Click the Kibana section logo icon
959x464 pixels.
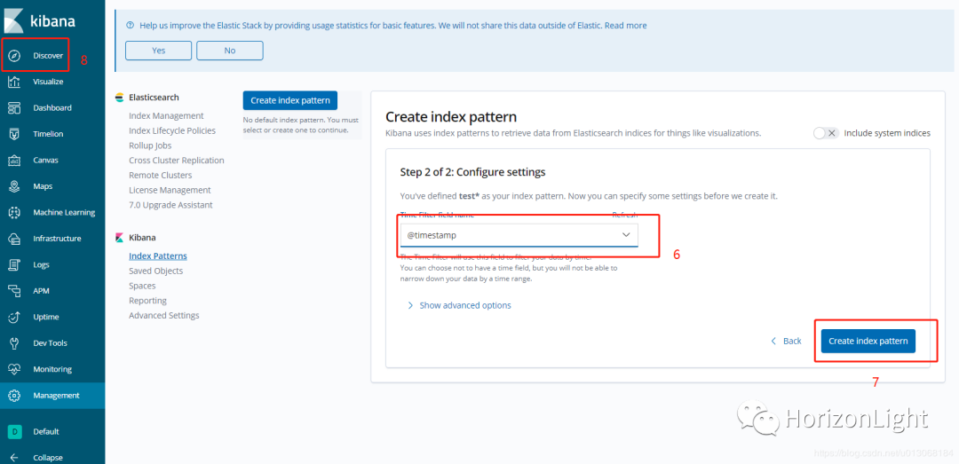pyautogui.click(x=119, y=238)
